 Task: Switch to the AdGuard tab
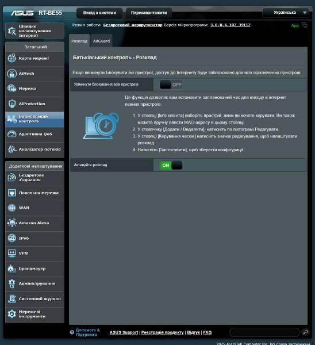pos(101,41)
